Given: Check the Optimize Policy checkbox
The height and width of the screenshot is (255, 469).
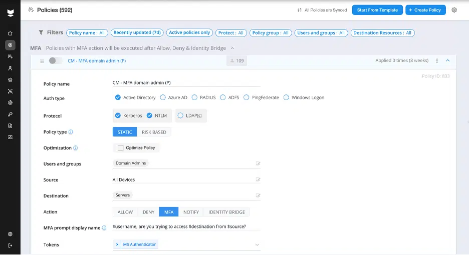Looking at the screenshot, I should 120,148.
